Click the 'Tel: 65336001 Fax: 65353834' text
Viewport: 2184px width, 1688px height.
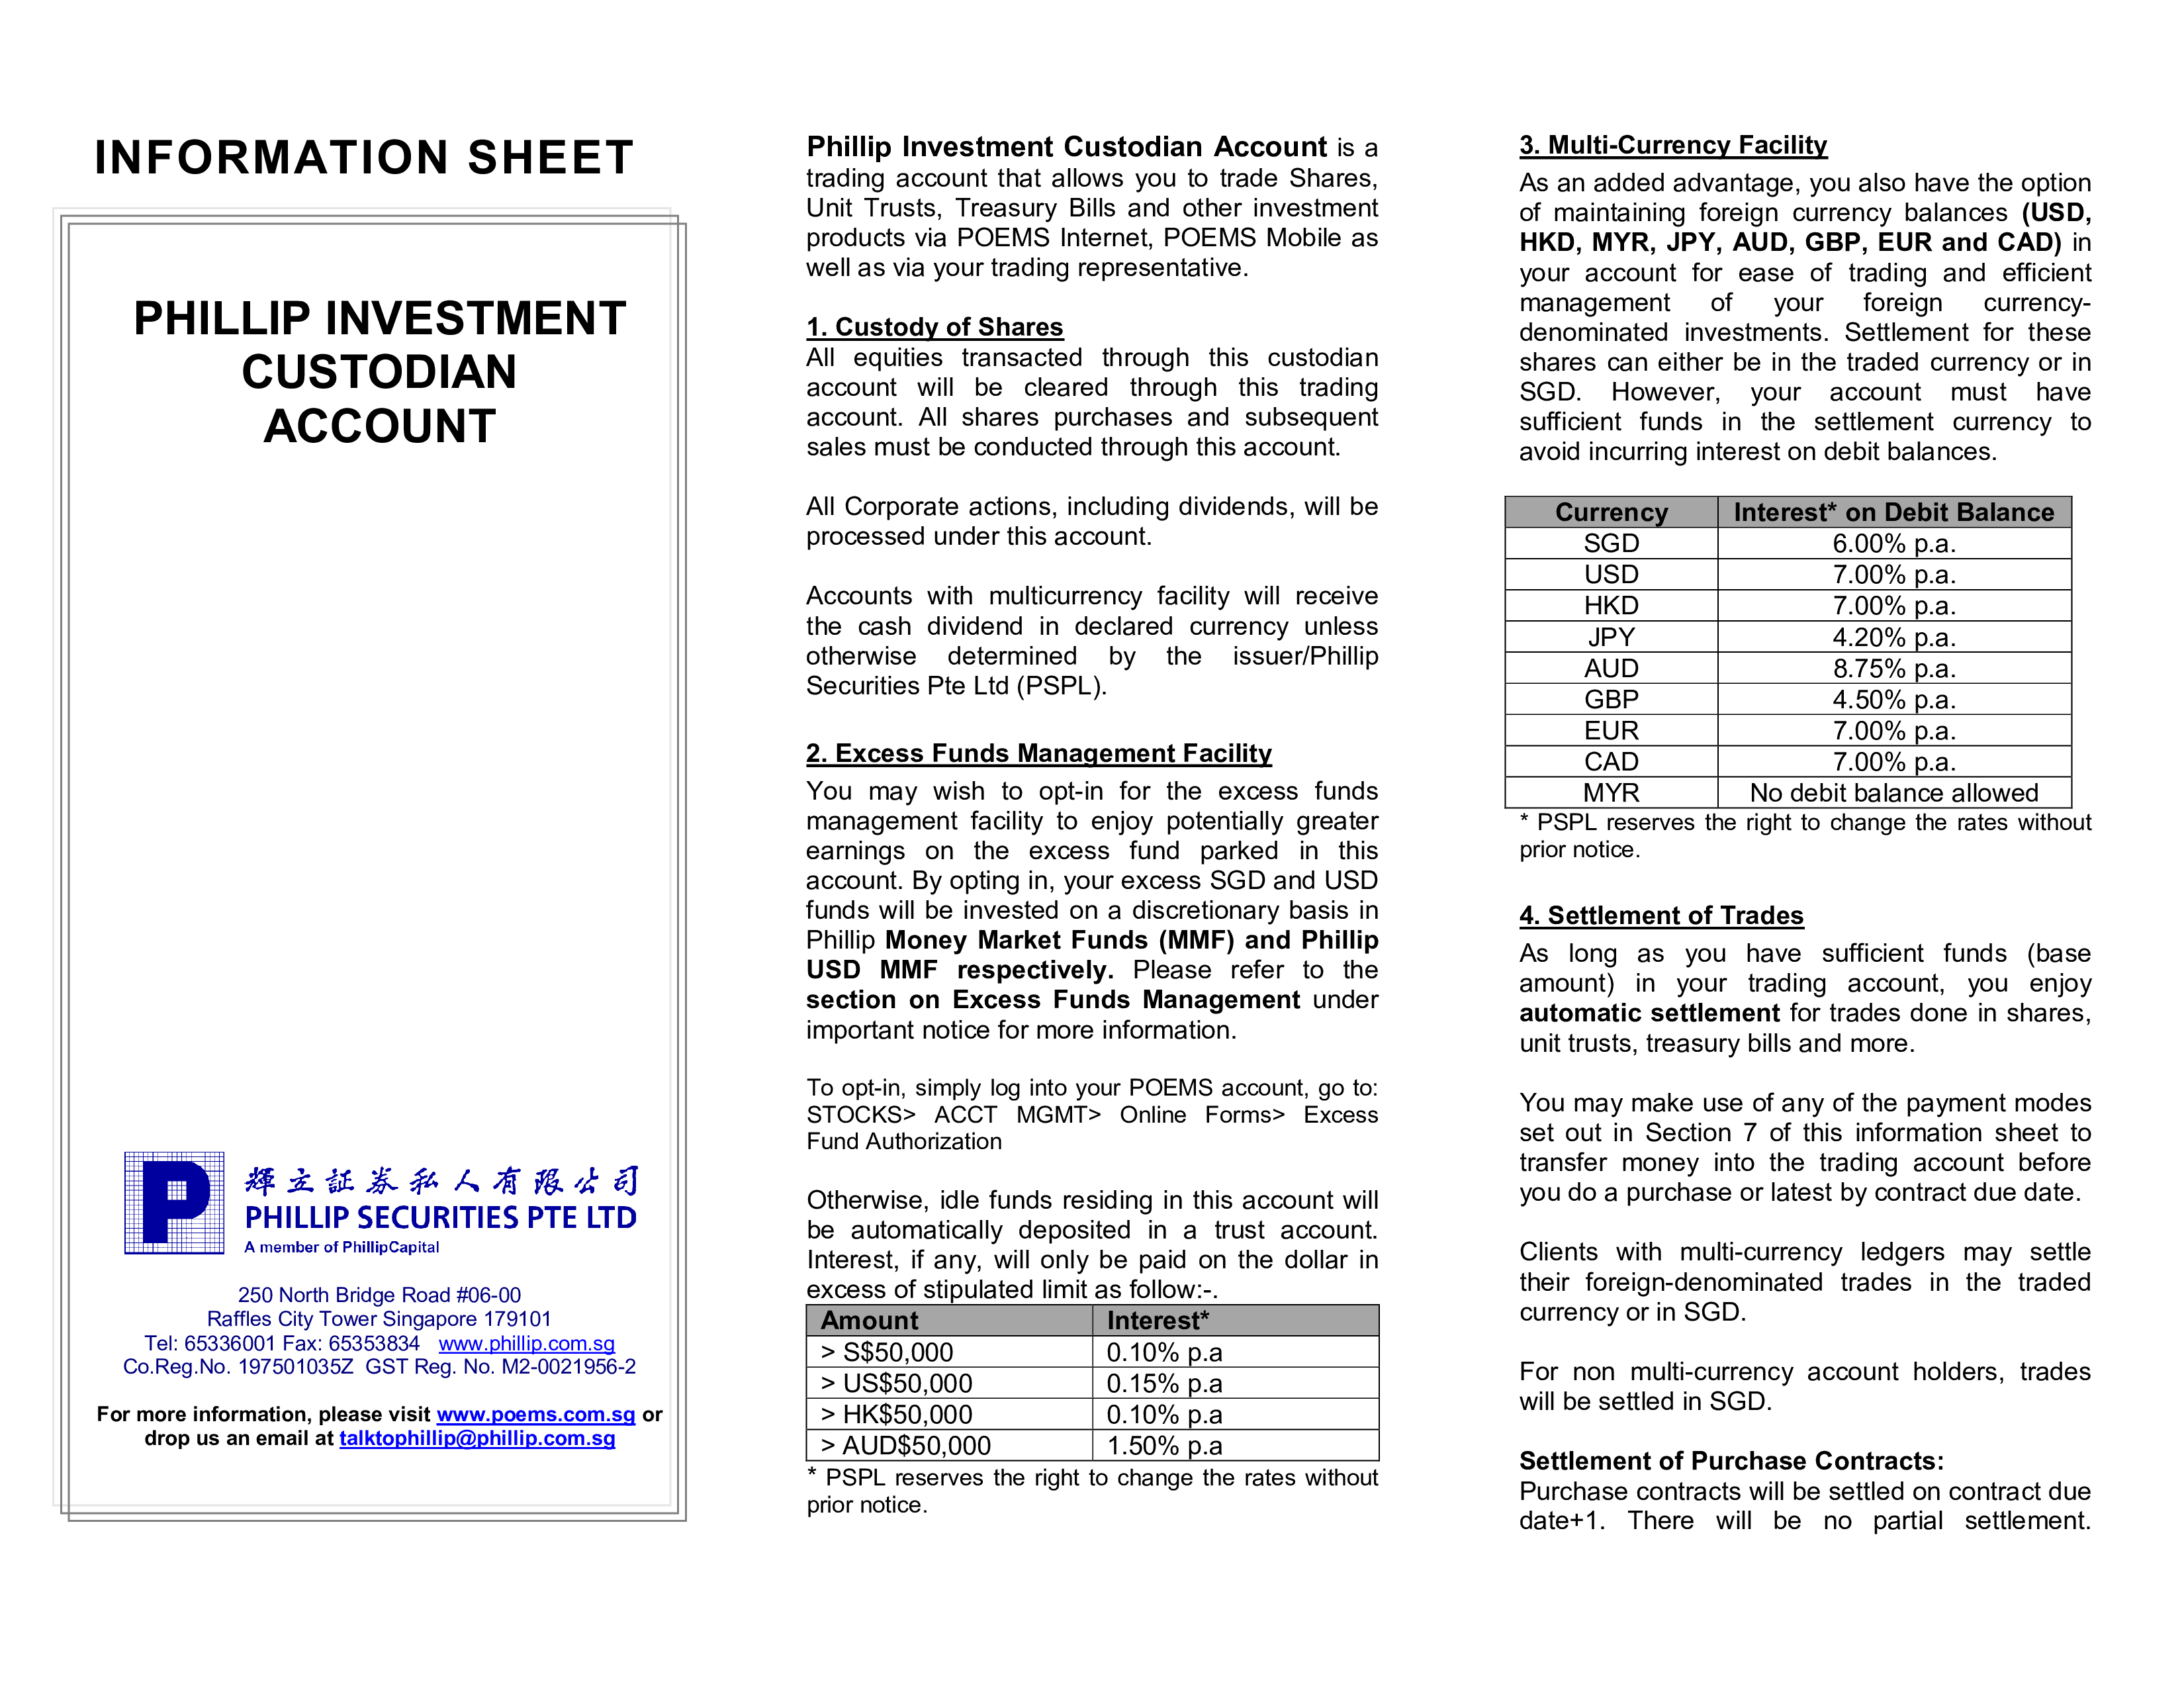coord(282,1343)
